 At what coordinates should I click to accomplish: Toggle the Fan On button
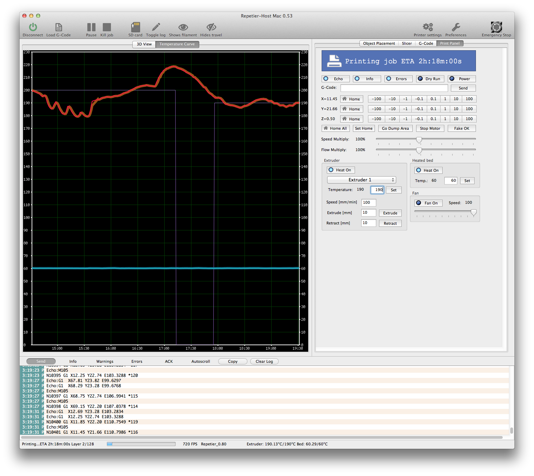(x=428, y=203)
